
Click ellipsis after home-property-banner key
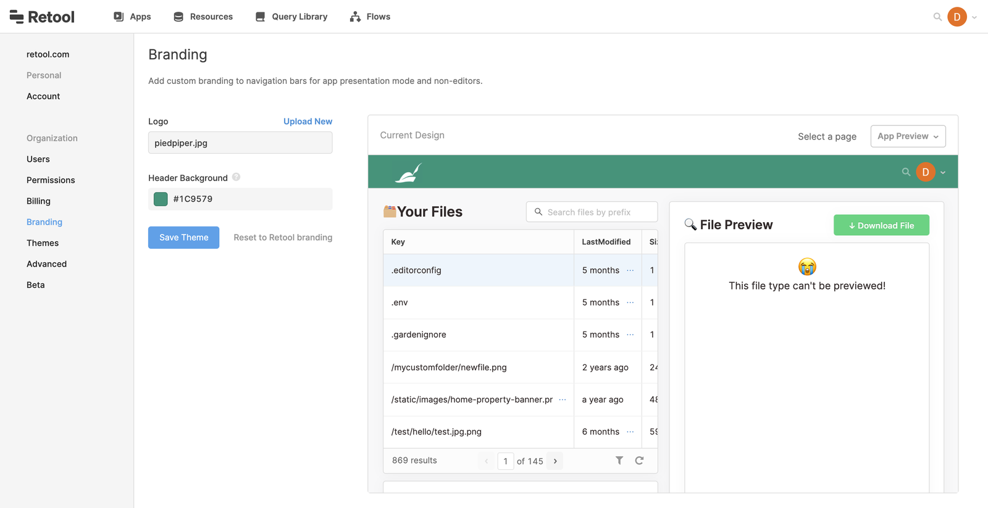point(563,399)
